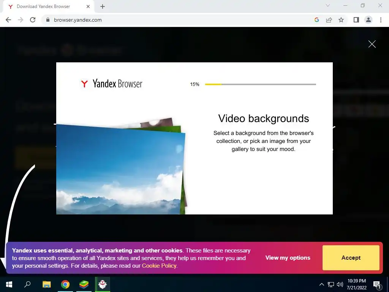Open the notification center

(x=376, y=284)
